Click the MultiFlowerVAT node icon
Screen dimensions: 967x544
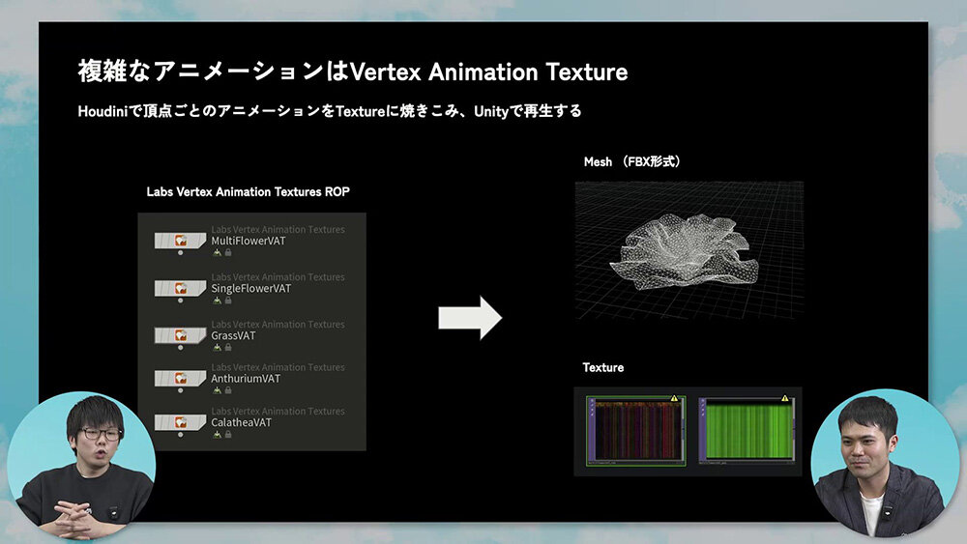point(179,240)
